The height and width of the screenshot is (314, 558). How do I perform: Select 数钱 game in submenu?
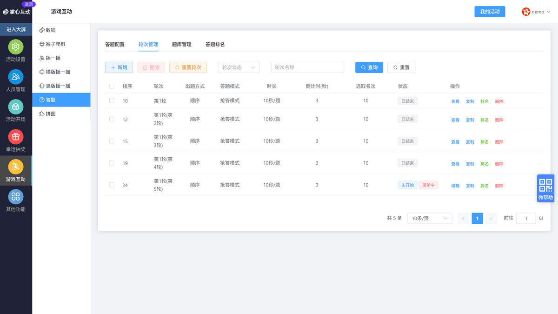click(x=61, y=30)
